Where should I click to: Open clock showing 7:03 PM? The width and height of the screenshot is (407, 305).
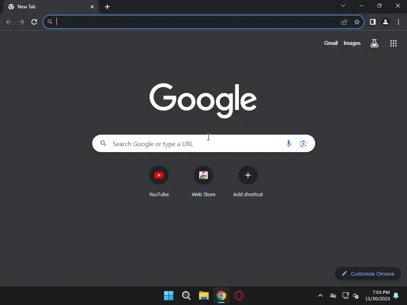click(378, 295)
